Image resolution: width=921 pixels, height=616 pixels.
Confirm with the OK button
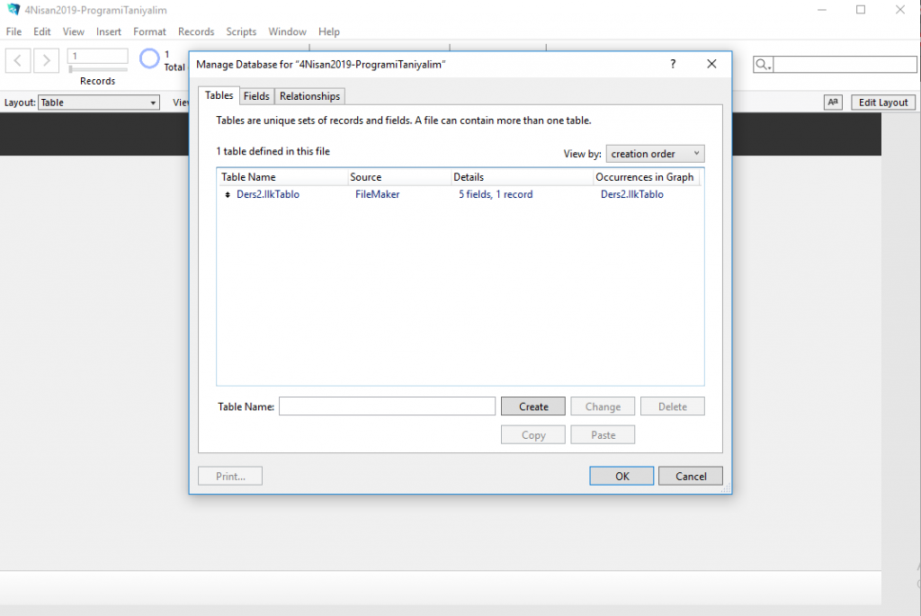click(621, 477)
